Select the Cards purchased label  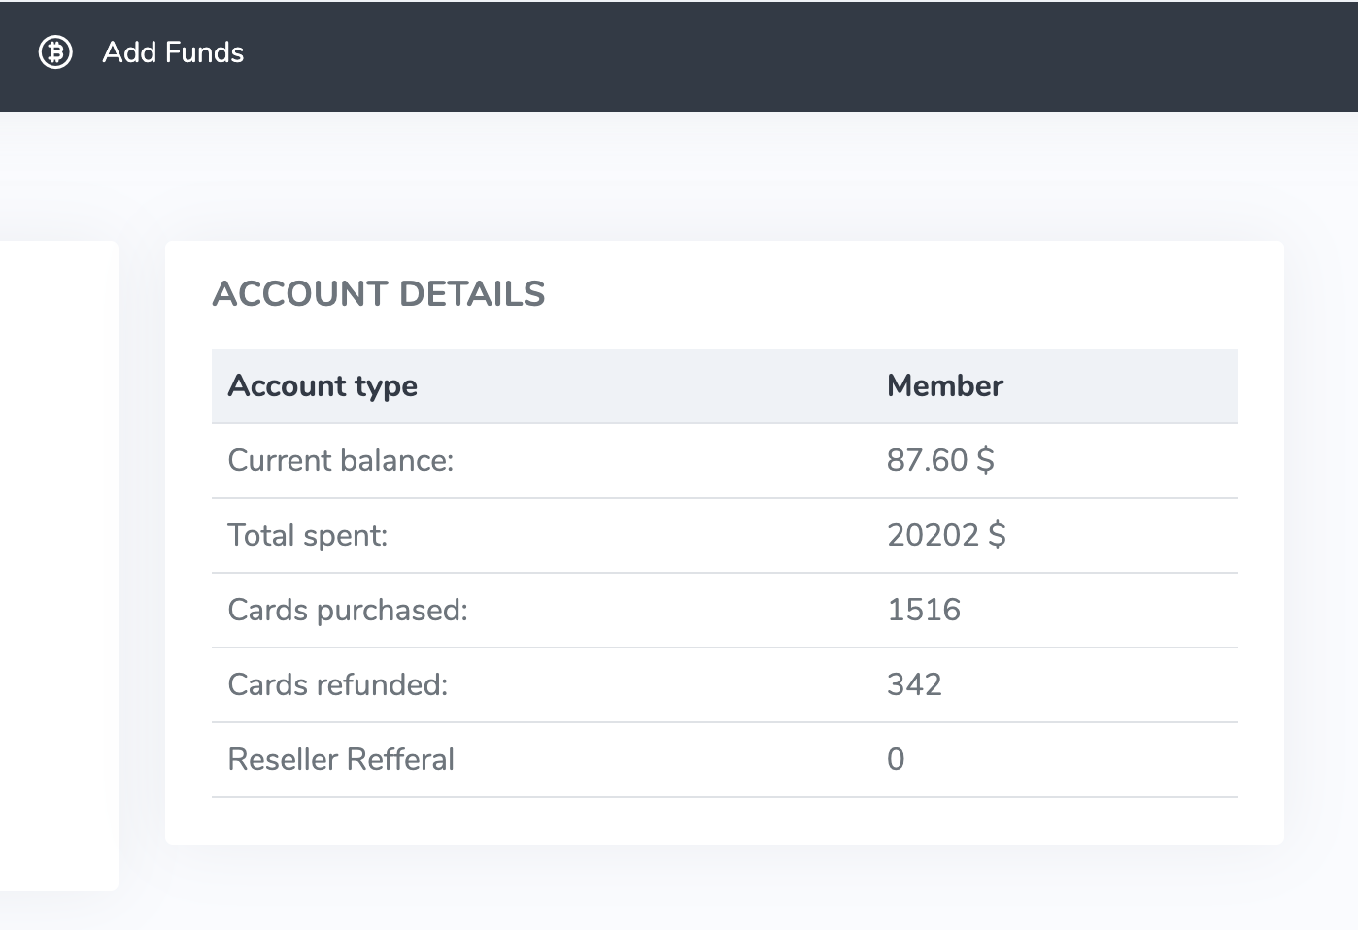pyautogui.click(x=347, y=611)
